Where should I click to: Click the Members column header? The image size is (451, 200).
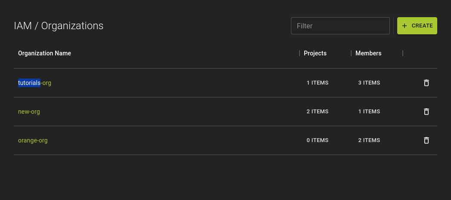point(368,53)
